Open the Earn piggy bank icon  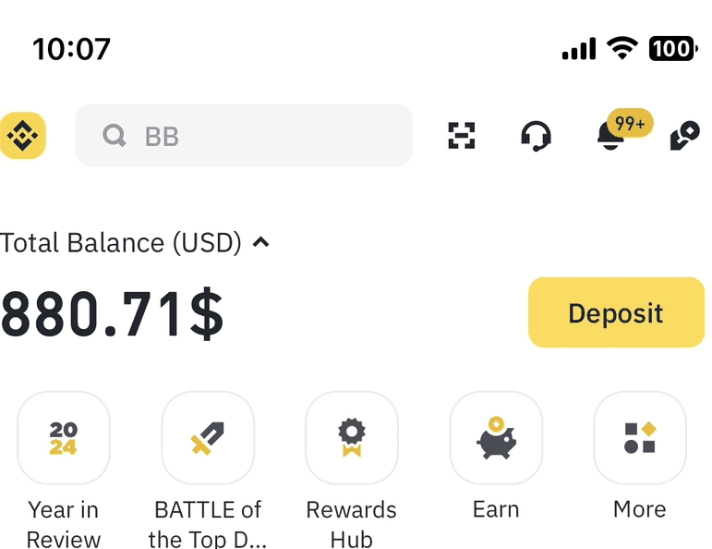click(496, 438)
